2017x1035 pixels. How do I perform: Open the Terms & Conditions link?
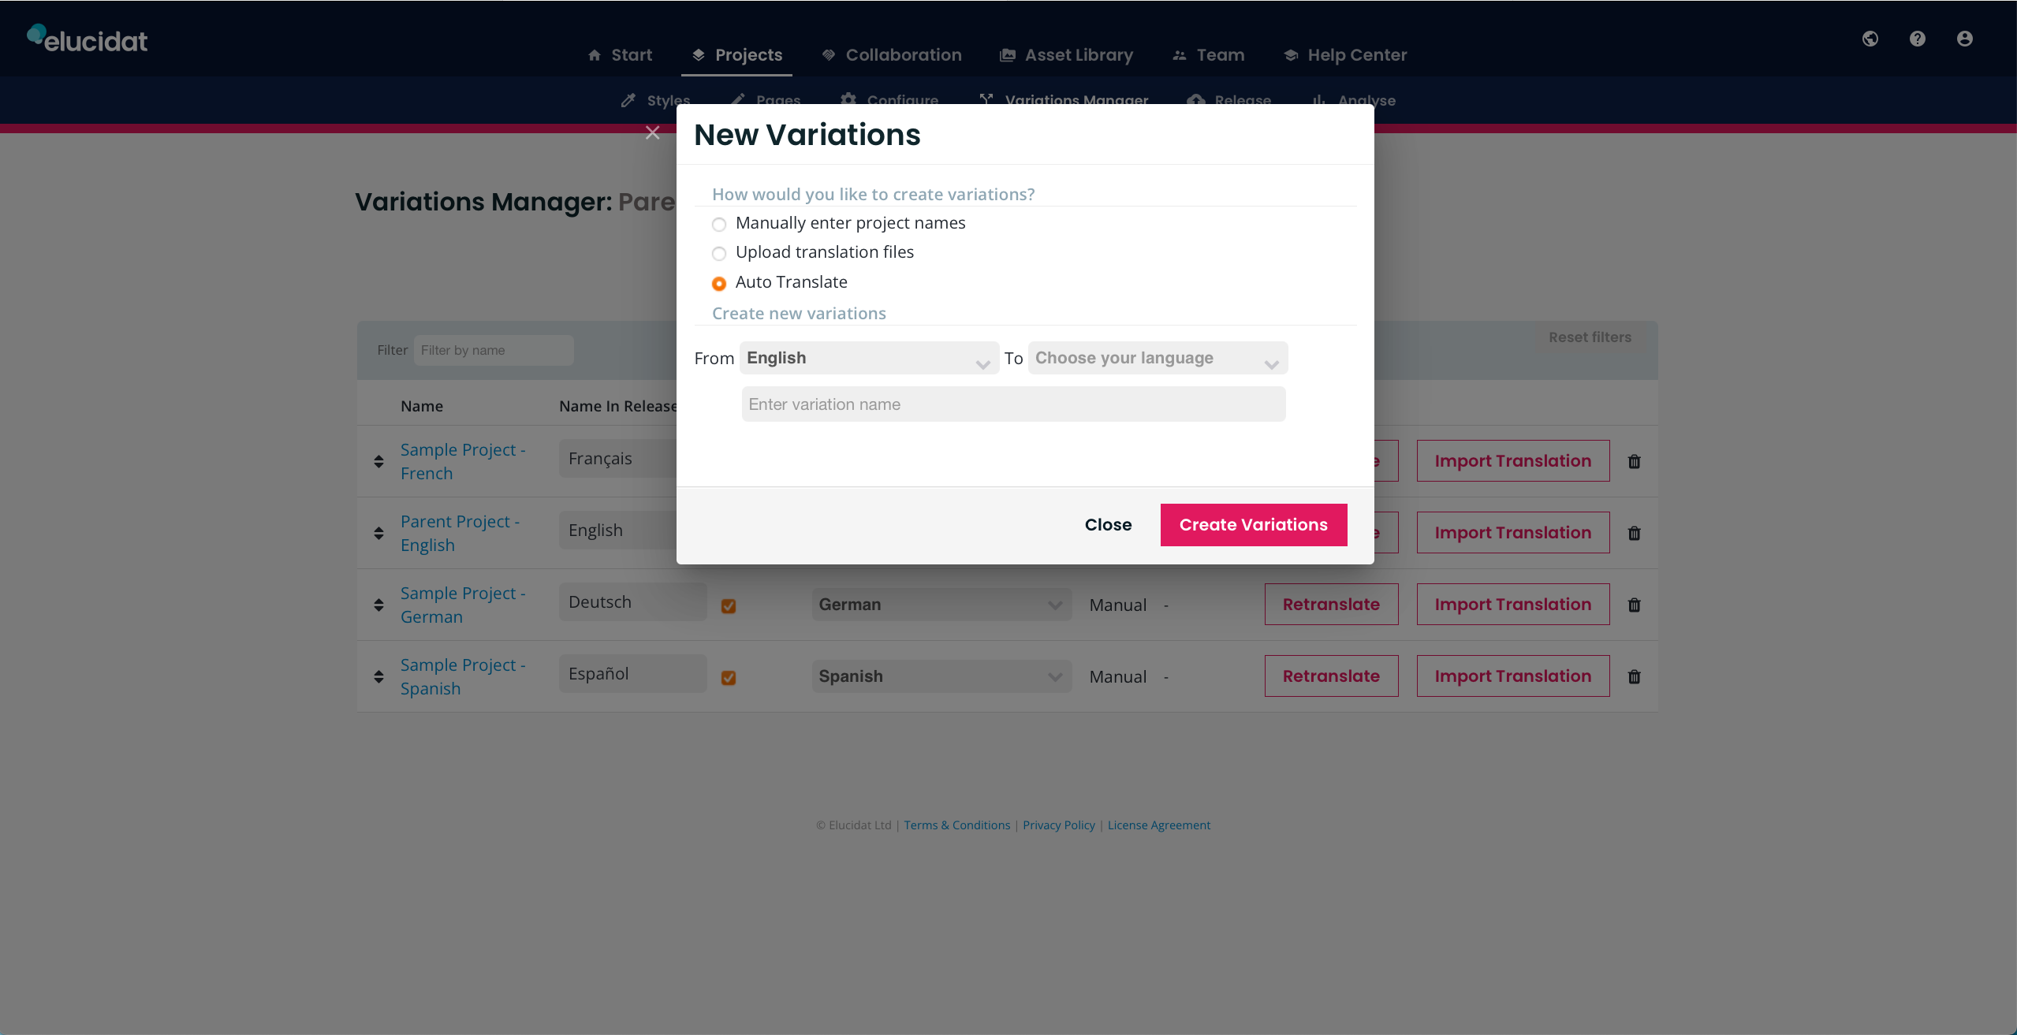(x=956, y=825)
